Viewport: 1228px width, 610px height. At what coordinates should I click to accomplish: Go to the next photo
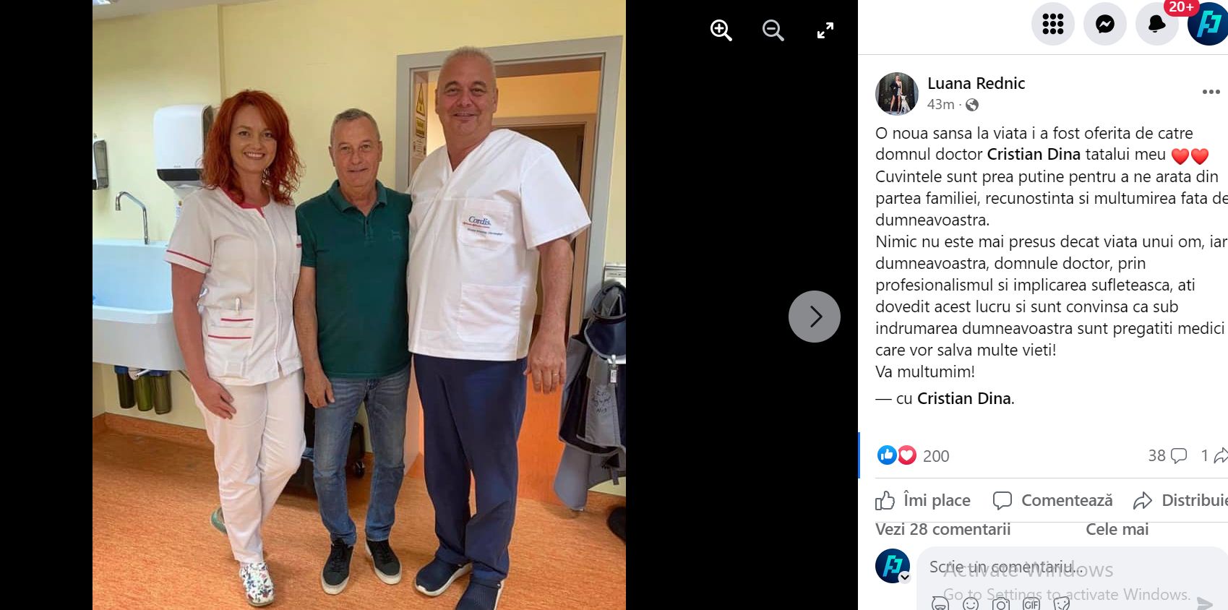point(815,317)
